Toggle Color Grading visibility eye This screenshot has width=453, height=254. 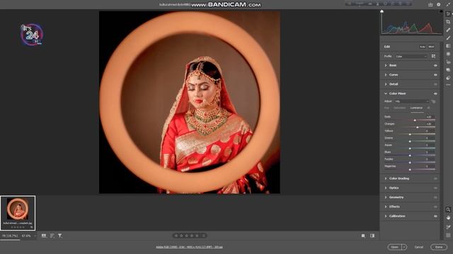435,179
